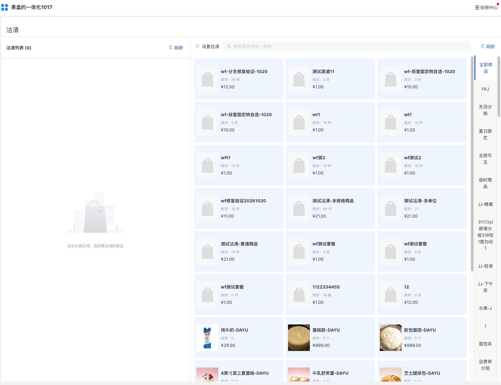This screenshot has width=501, height=385.
Task: Refresh the product grid on the right
Action: tap(488, 47)
